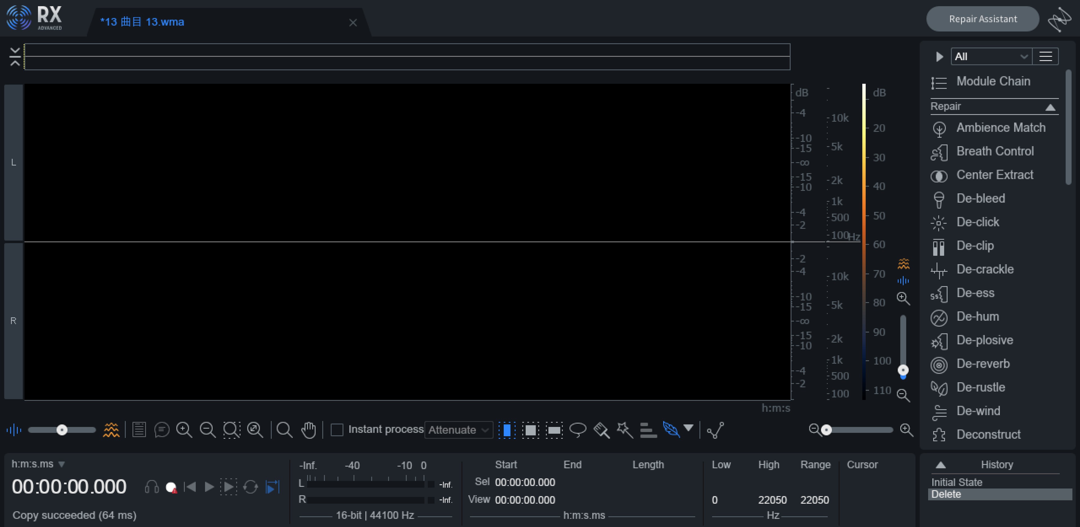Click the Repair Assistant button

point(982,19)
